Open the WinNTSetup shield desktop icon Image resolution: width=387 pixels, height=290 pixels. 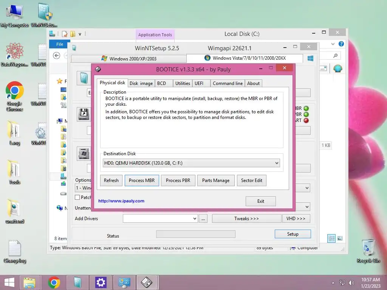pos(44,15)
